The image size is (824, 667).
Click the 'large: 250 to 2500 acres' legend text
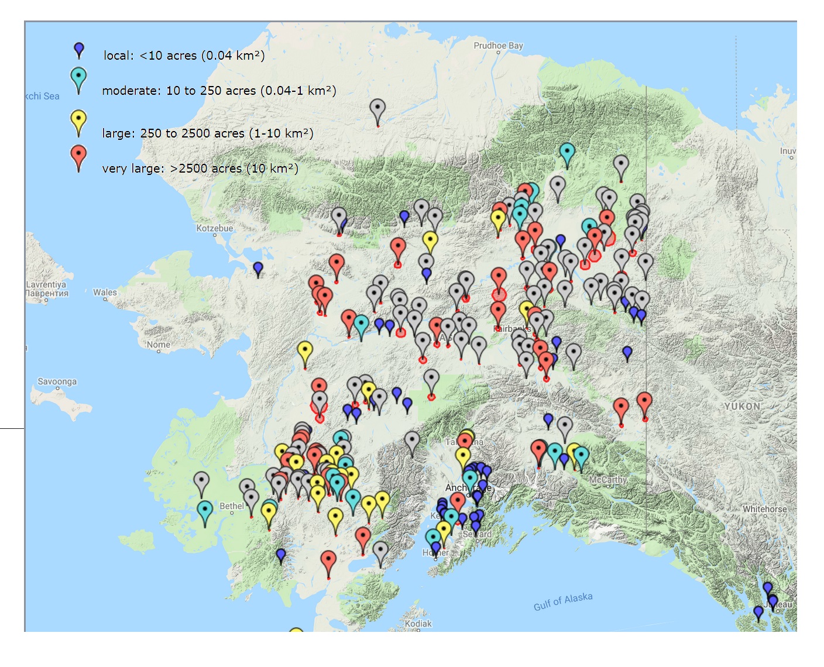(x=208, y=133)
